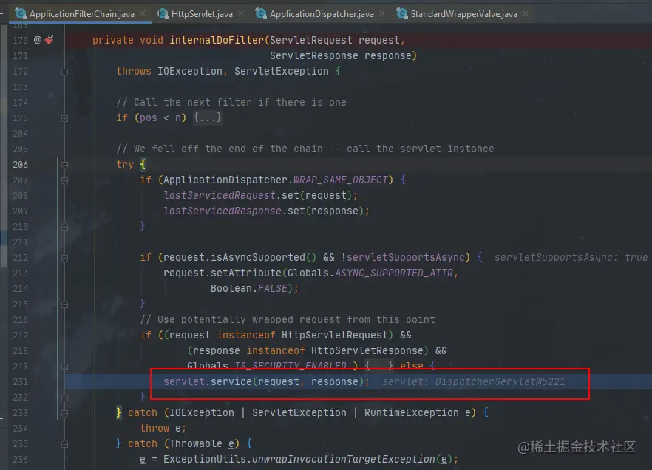The height and width of the screenshot is (470, 652).
Task: Click the class icon on StandardWrapperValve.java tab
Action: 402,14
